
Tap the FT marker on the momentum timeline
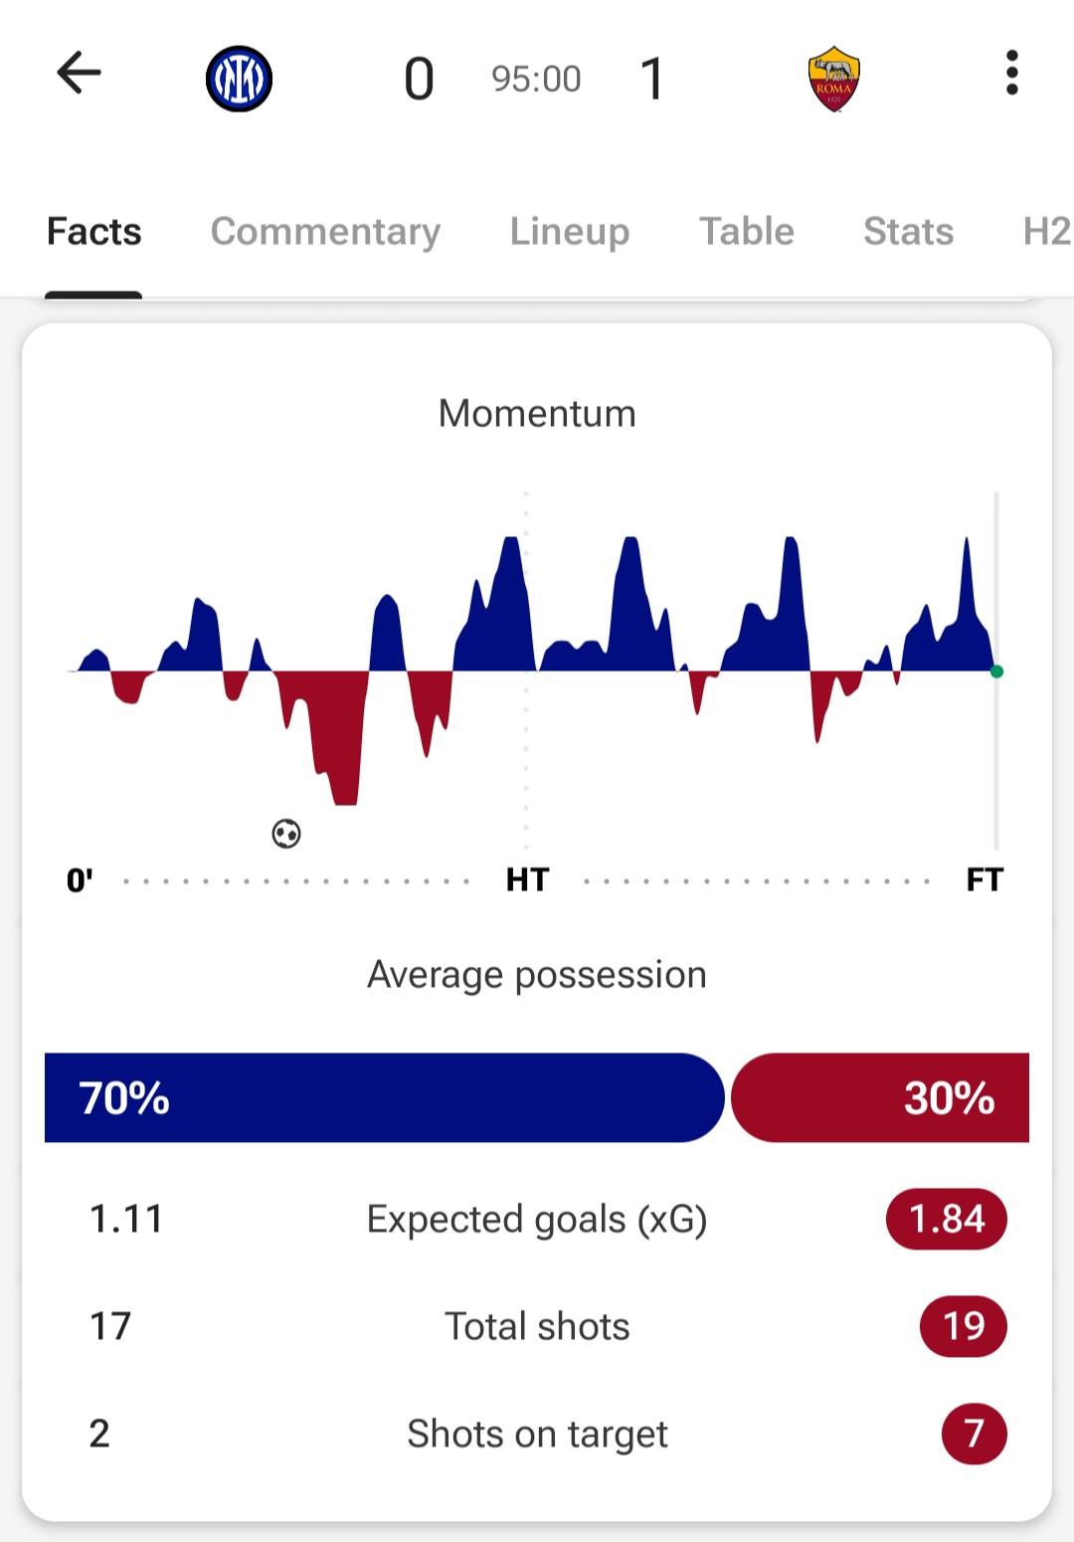(984, 879)
